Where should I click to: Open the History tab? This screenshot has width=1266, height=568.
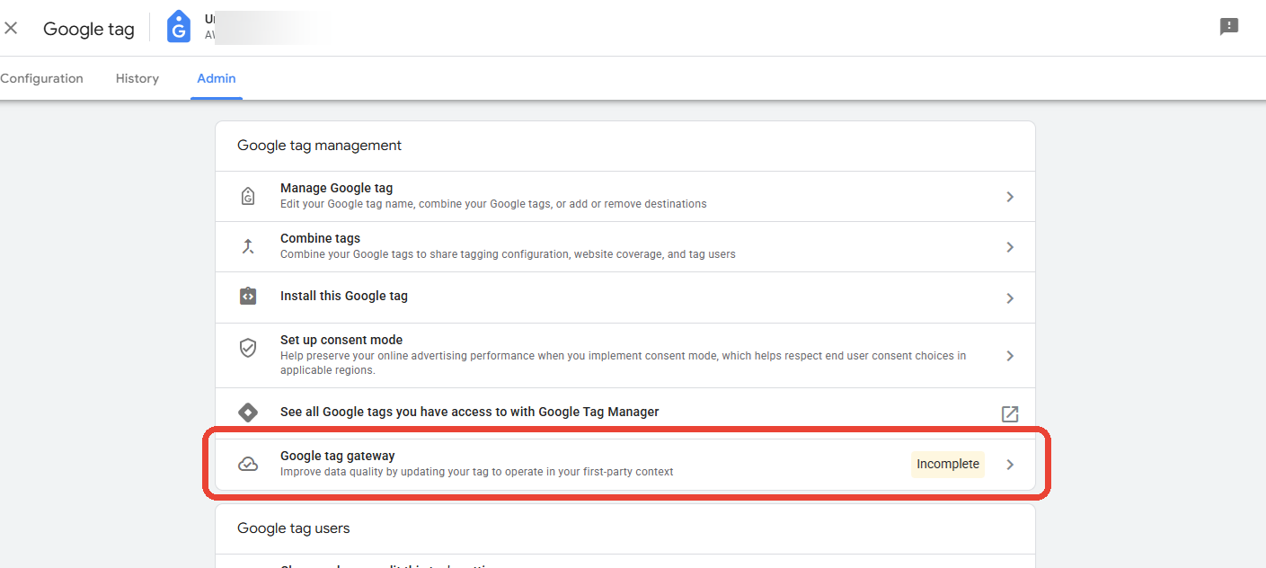(x=137, y=78)
